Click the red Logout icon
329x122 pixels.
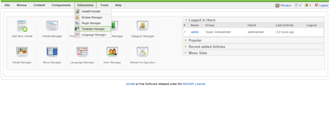pos(316,5)
